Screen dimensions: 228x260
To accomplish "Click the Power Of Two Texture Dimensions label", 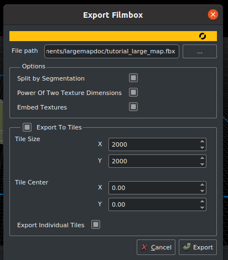I will tap(69, 93).
